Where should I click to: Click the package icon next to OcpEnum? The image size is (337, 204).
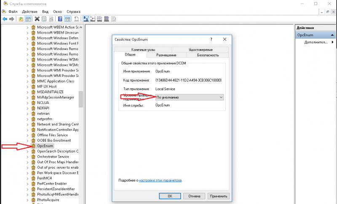pos(34,146)
